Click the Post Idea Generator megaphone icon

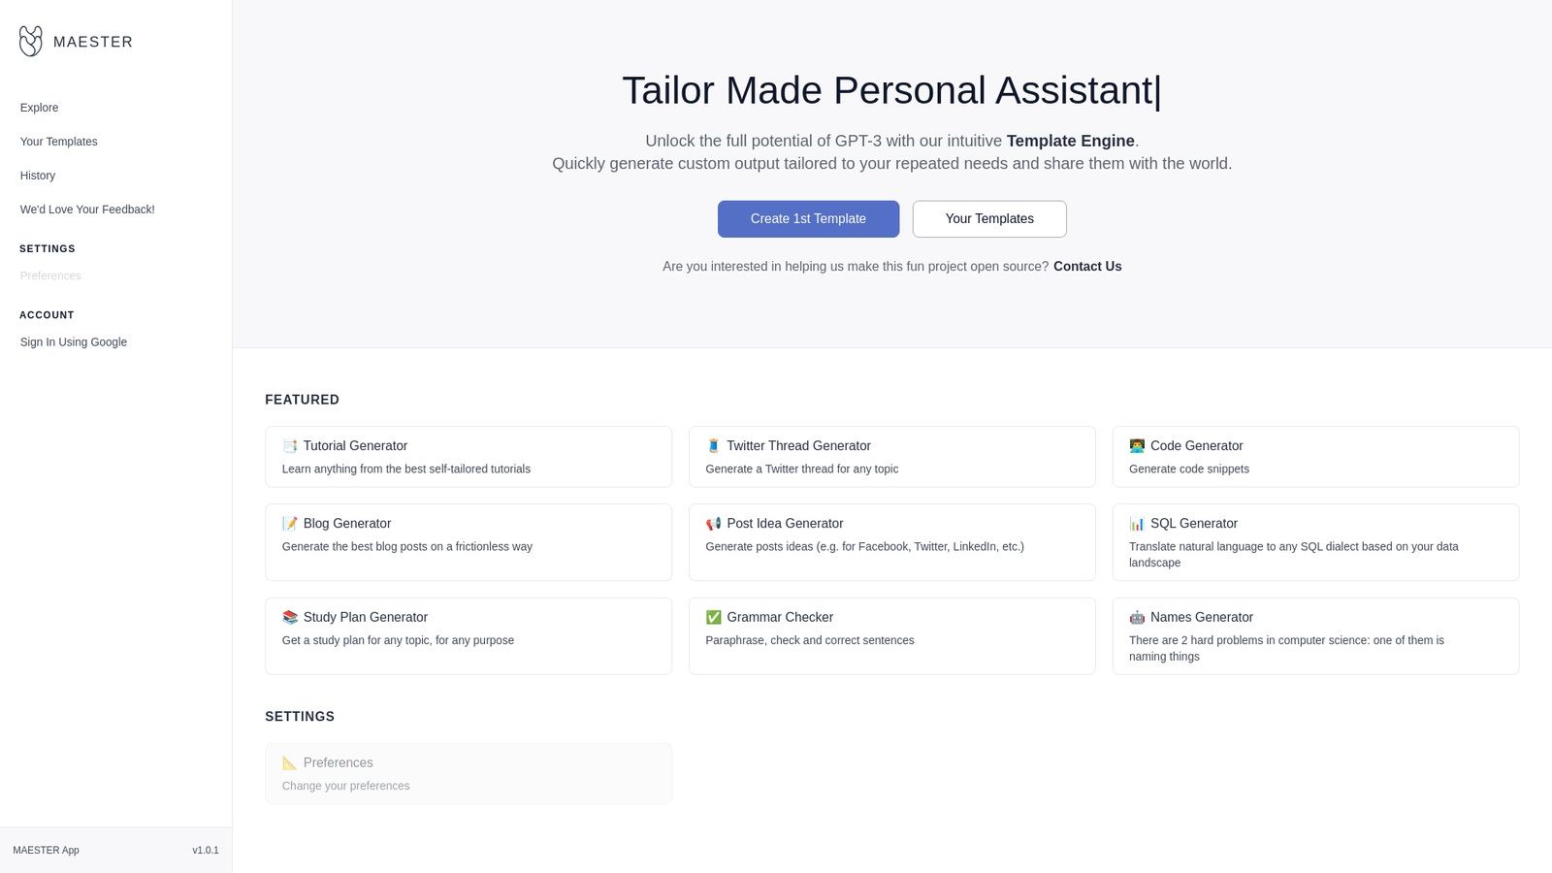pos(713,524)
